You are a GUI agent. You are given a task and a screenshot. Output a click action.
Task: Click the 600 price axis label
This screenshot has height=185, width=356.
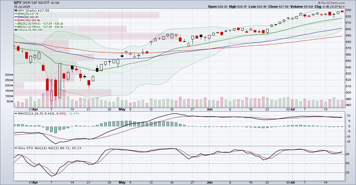click(x=349, y=29)
